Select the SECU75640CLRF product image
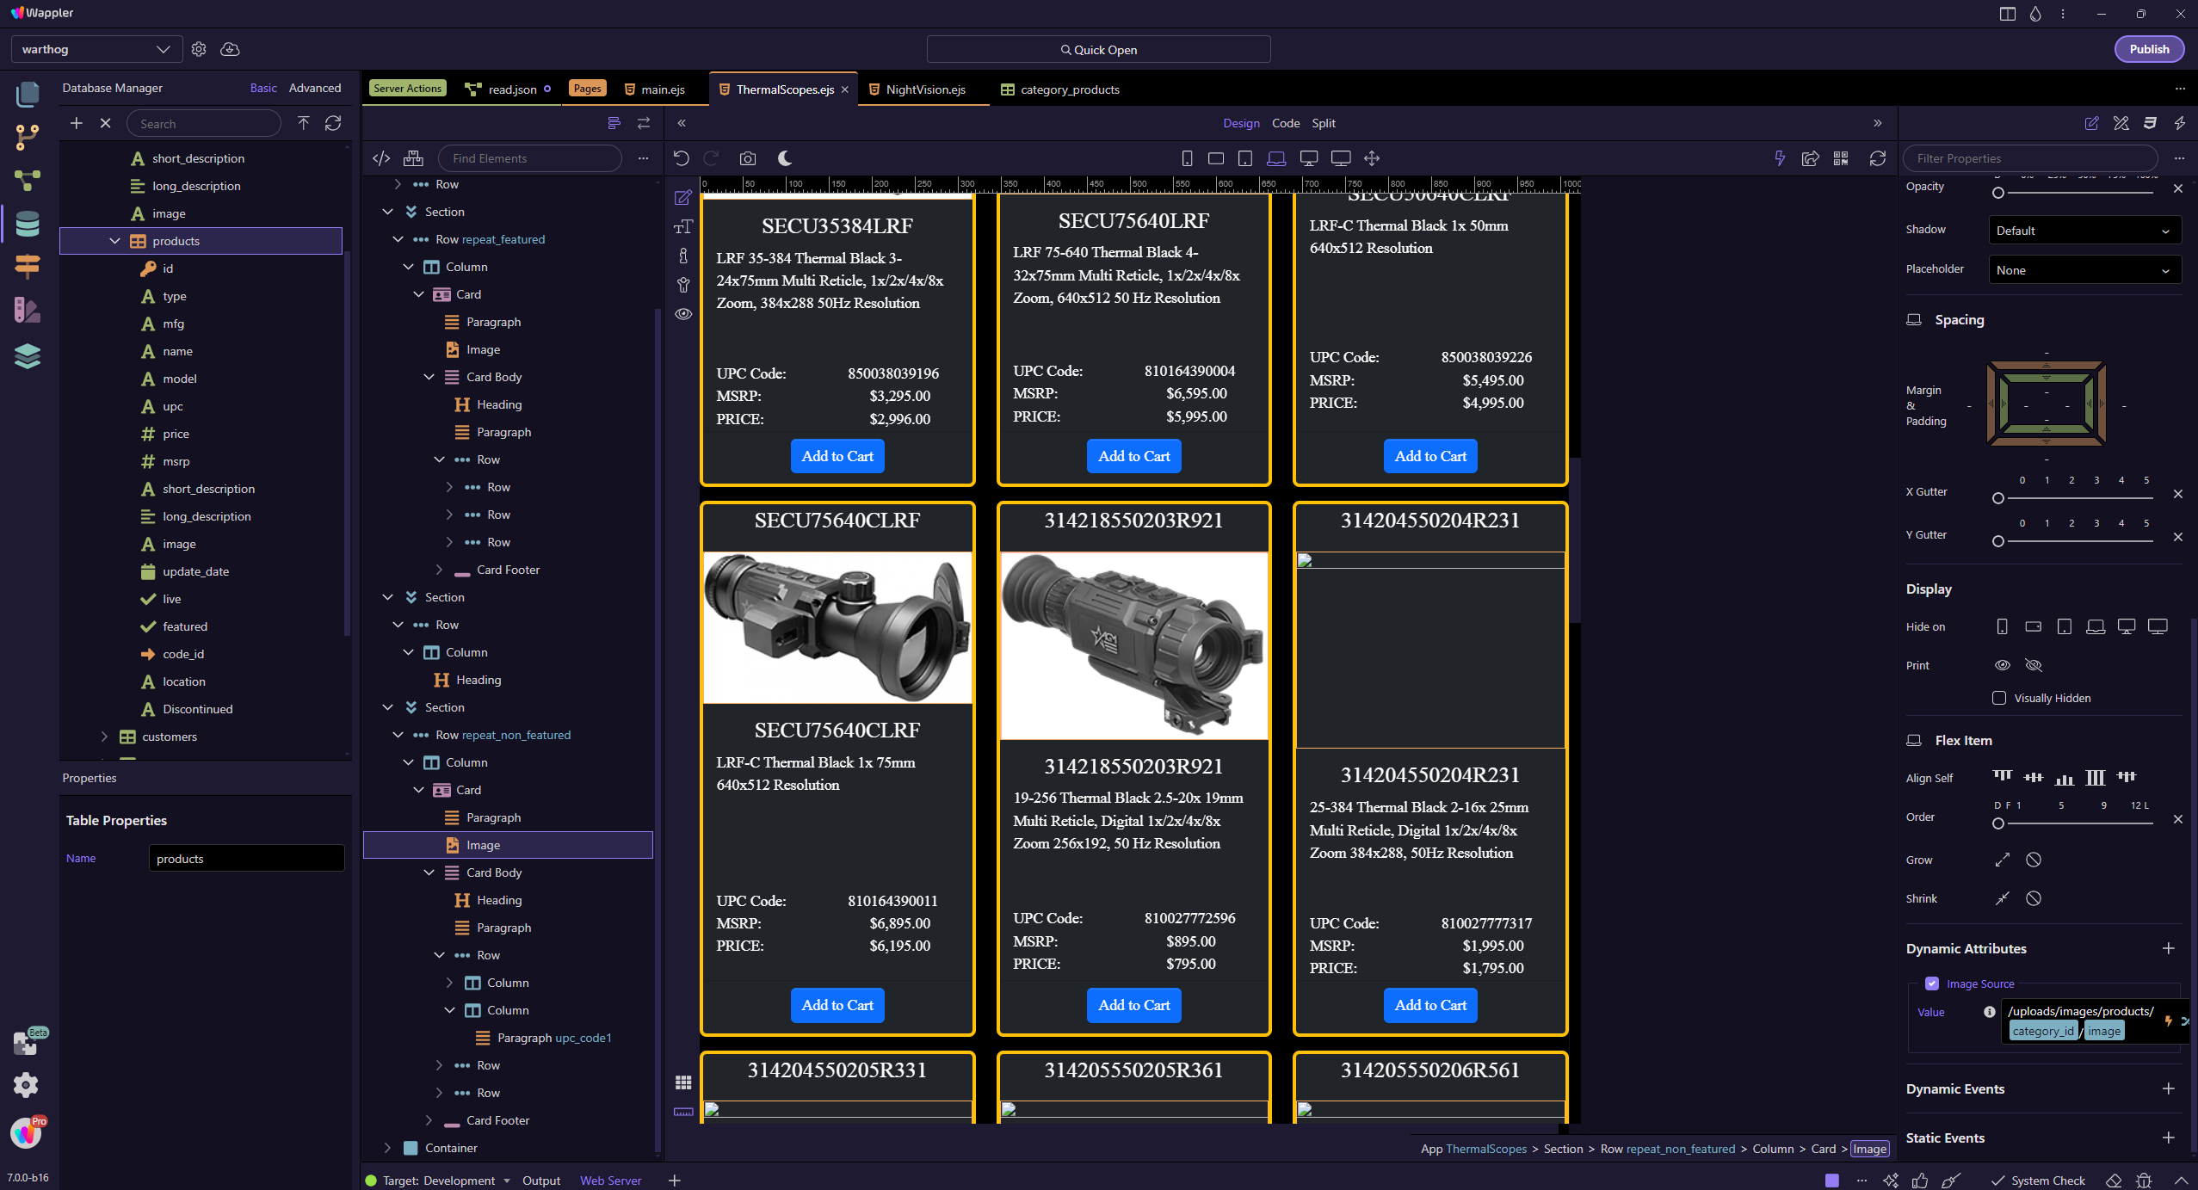This screenshot has height=1190, width=2198. click(837, 627)
